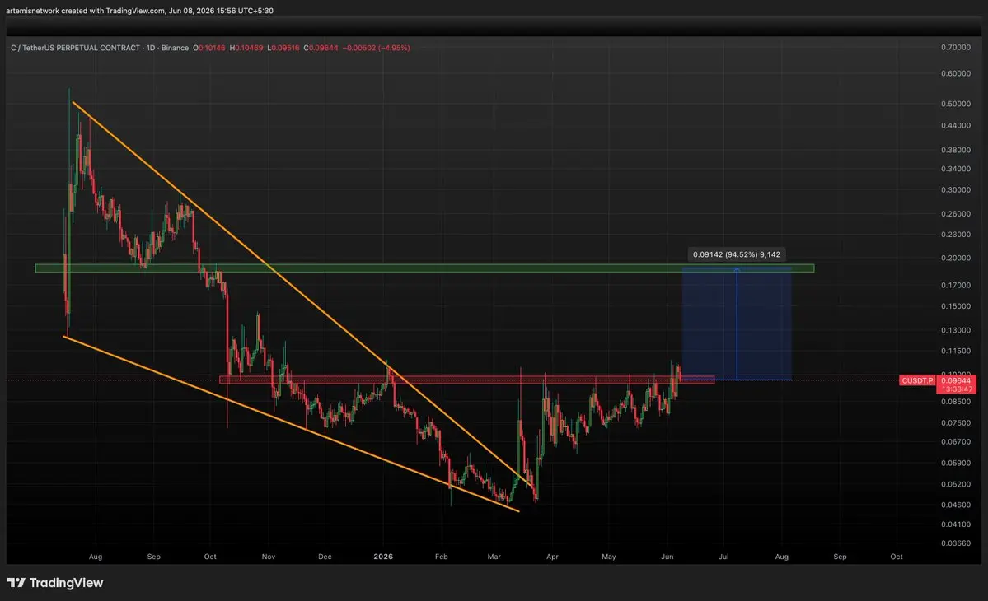The height and width of the screenshot is (601, 988).
Task: Select the open value O0.10146
Action: click(208, 48)
